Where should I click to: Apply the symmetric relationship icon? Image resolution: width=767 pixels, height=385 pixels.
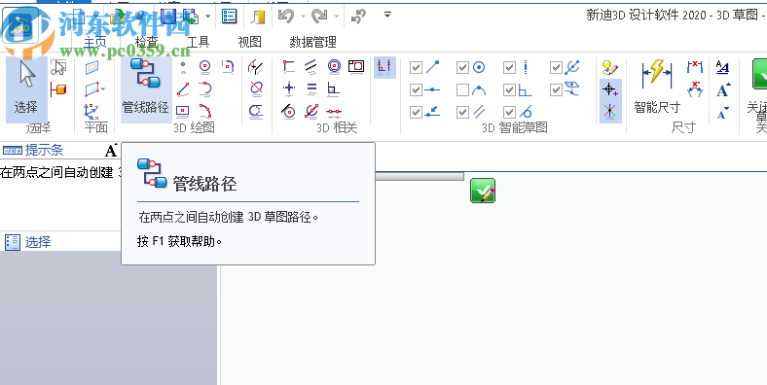pyautogui.click(x=311, y=112)
